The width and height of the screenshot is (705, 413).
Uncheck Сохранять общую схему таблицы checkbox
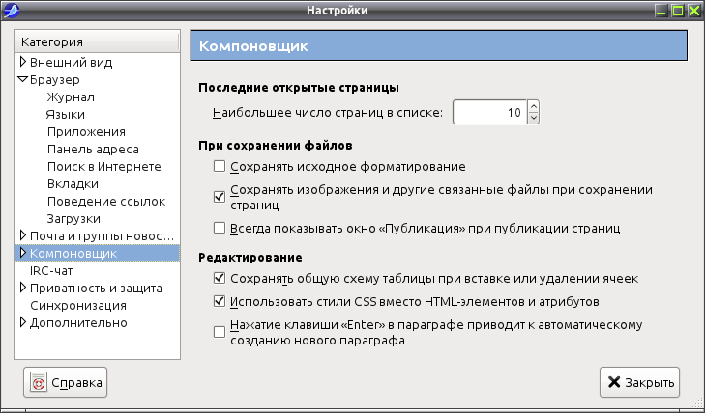[220, 278]
